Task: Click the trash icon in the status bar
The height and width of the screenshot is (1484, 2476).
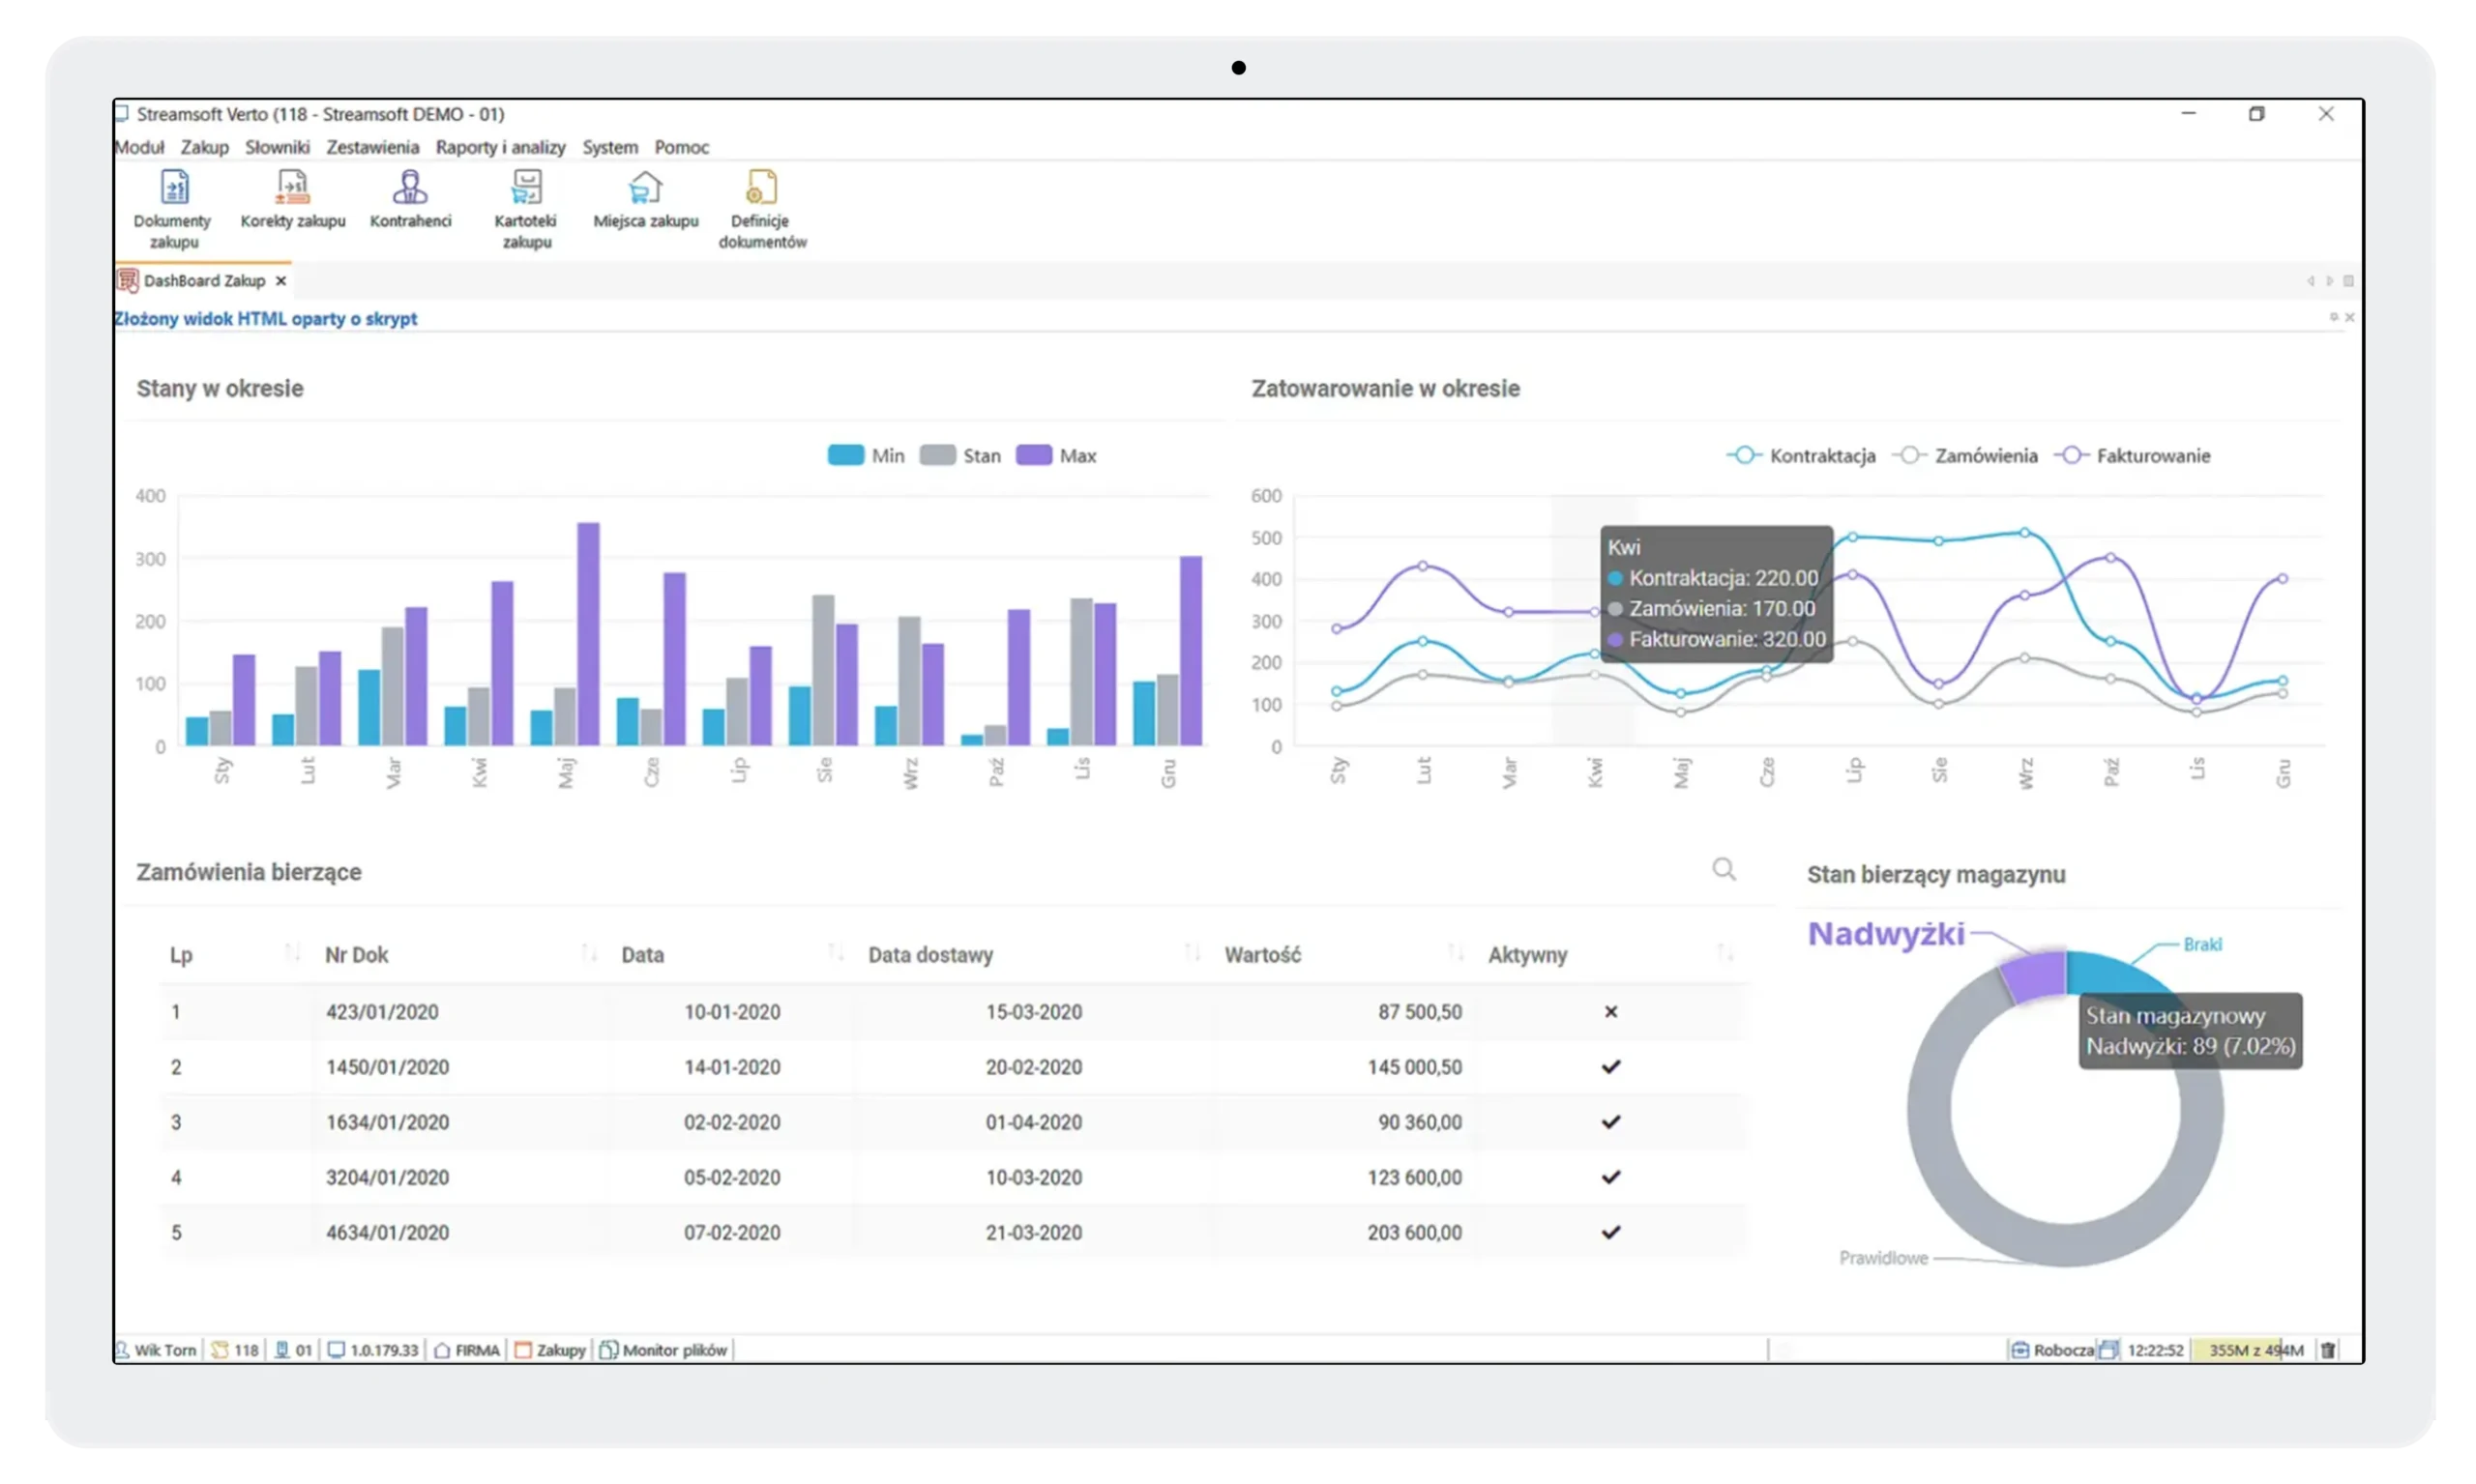Action: click(x=2328, y=1350)
